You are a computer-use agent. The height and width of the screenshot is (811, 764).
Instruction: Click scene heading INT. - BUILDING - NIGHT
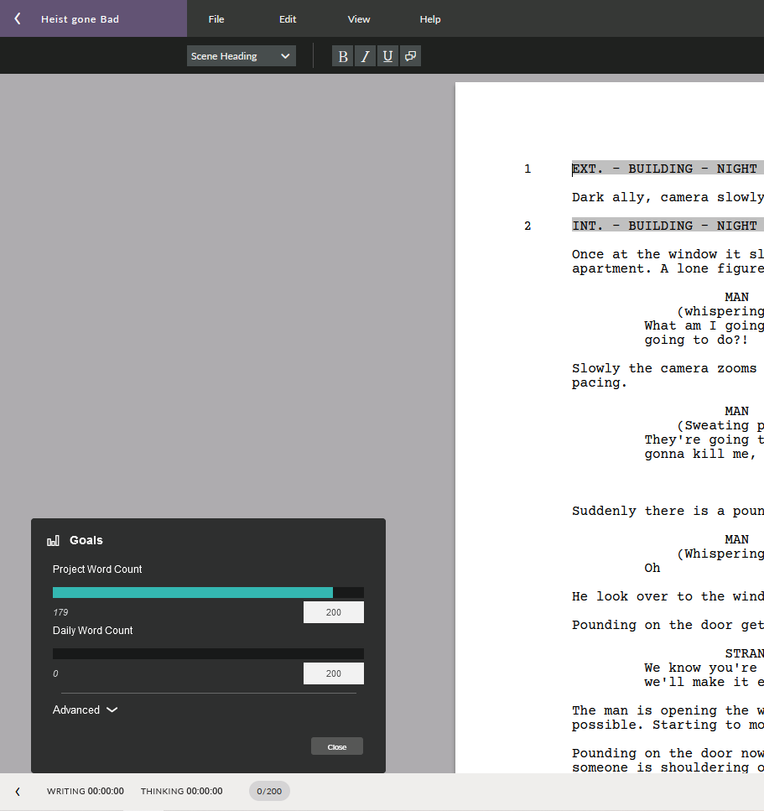(x=665, y=226)
